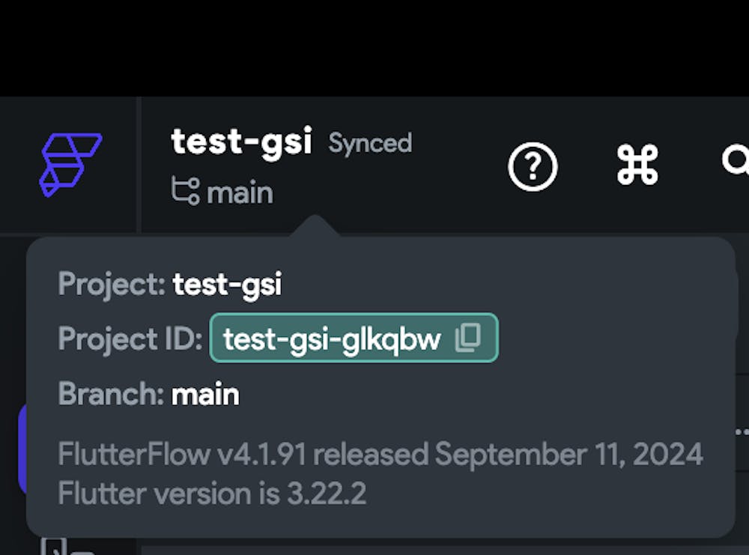Select the purple highlighted sidebar item
749x555 pixels.
(x=22, y=449)
